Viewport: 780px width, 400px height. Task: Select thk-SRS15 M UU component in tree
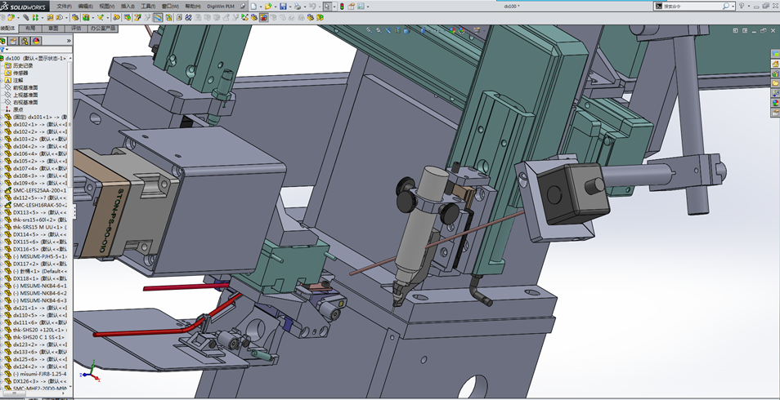pos(40,227)
